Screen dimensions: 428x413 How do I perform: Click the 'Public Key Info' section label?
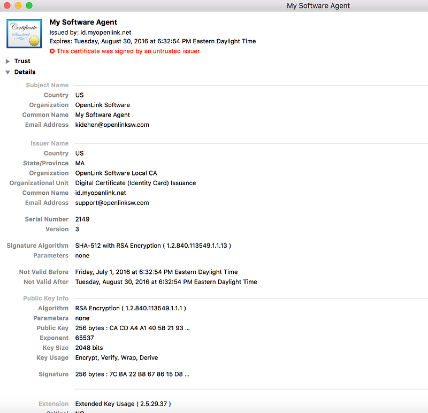click(x=46, y=299)
